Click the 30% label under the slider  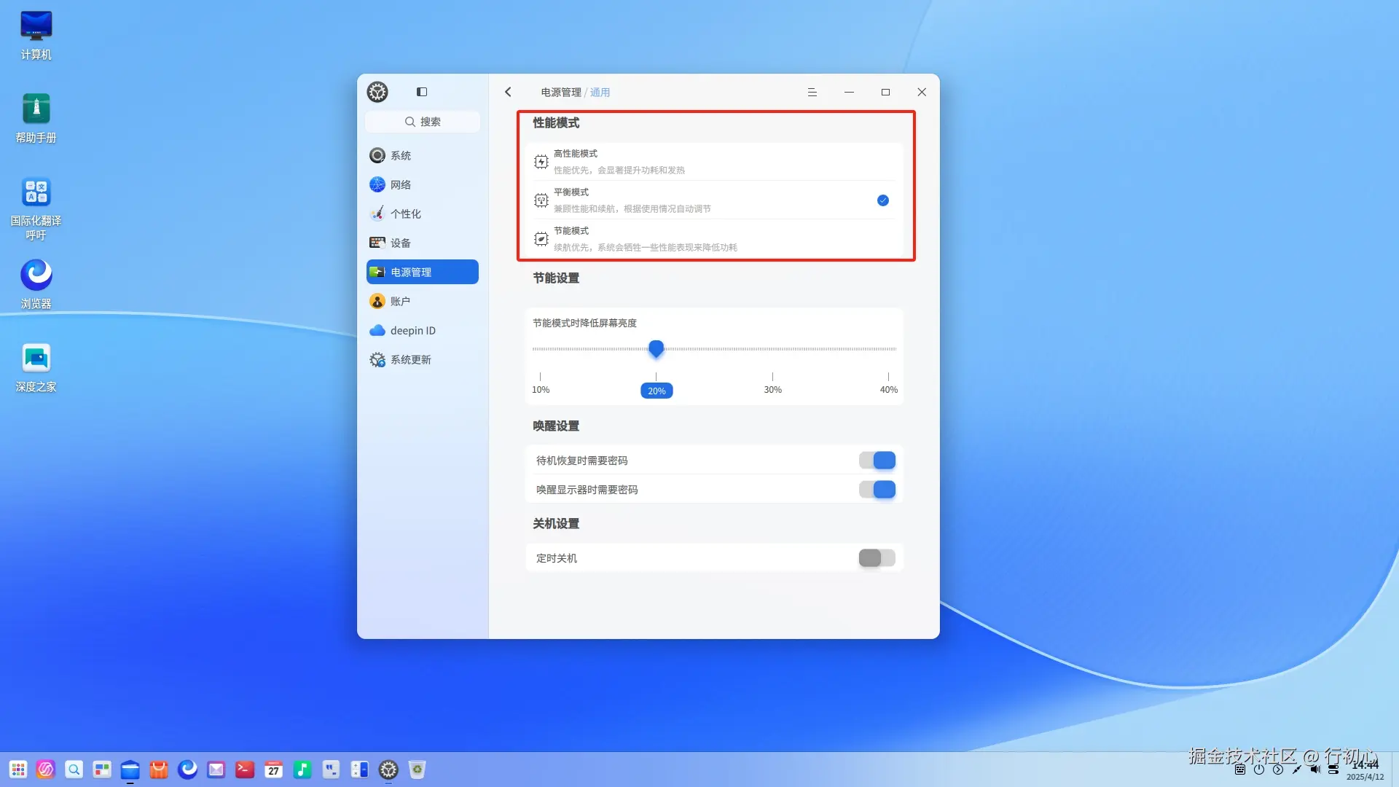[773, 390]
